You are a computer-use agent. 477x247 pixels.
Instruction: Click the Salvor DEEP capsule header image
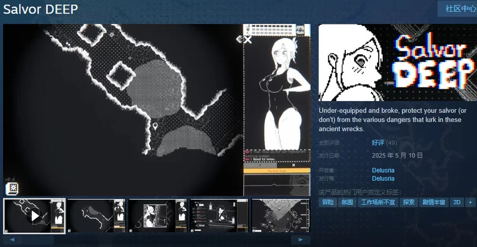pyautogui.click(x=398, y=62)
